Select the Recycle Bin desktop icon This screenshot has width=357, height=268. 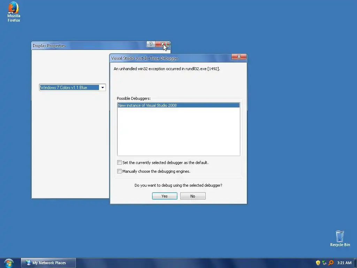click(x=340, y=238)
